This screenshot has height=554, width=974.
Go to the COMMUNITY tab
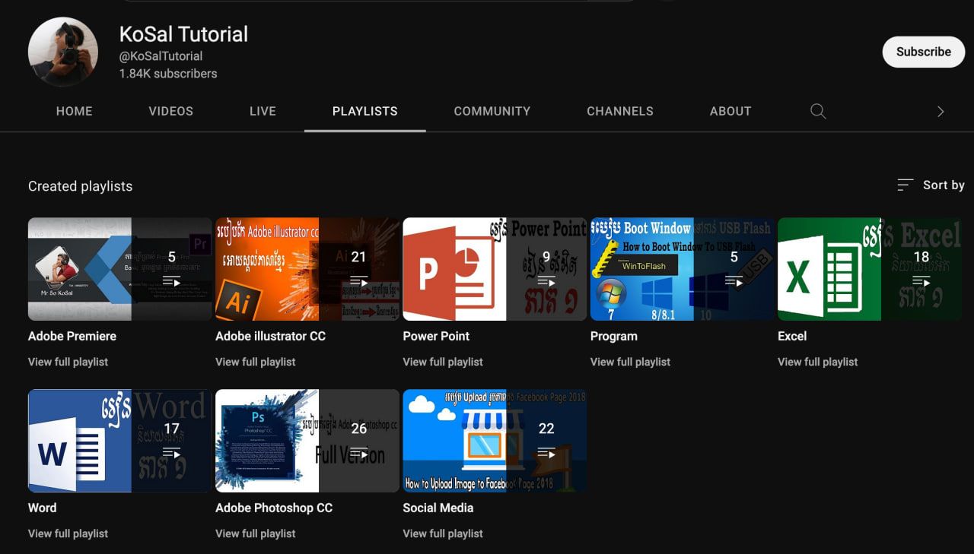pos(492,111)
